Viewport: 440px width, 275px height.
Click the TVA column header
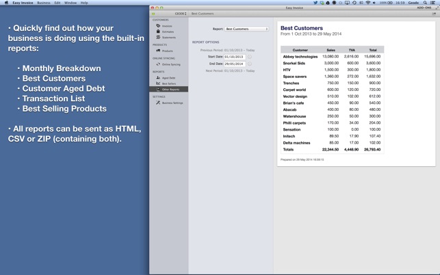[x=352, y=50]
